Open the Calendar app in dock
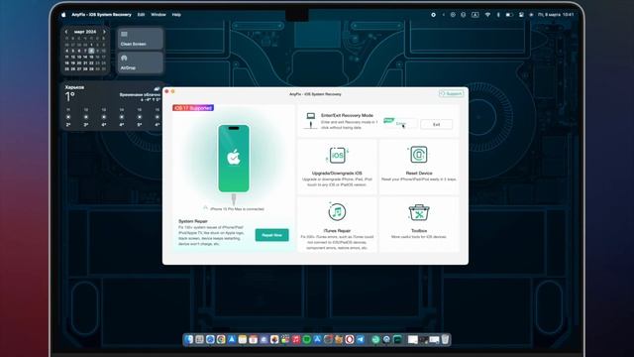Viewport: 634px width, 357px height. [254, 339]
